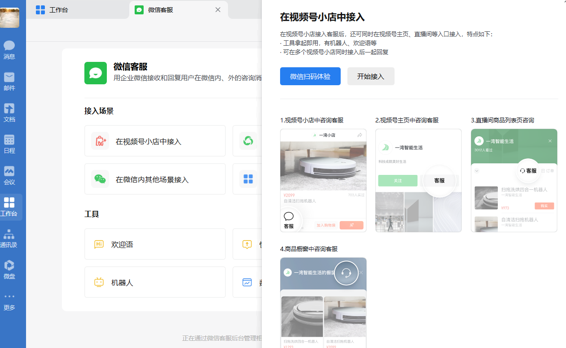Click the 视频号主页中咨询客服 example image
The height and width of the screenshot is (348, 566).
coord(418,180)
